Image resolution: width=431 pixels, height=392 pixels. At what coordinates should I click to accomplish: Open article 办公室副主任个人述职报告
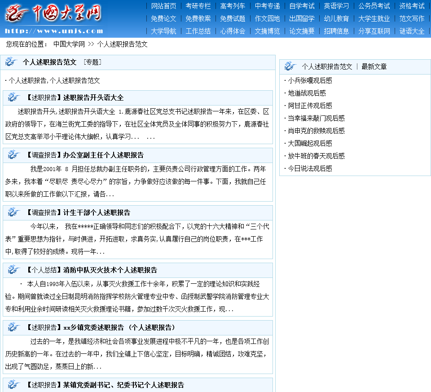103,155
